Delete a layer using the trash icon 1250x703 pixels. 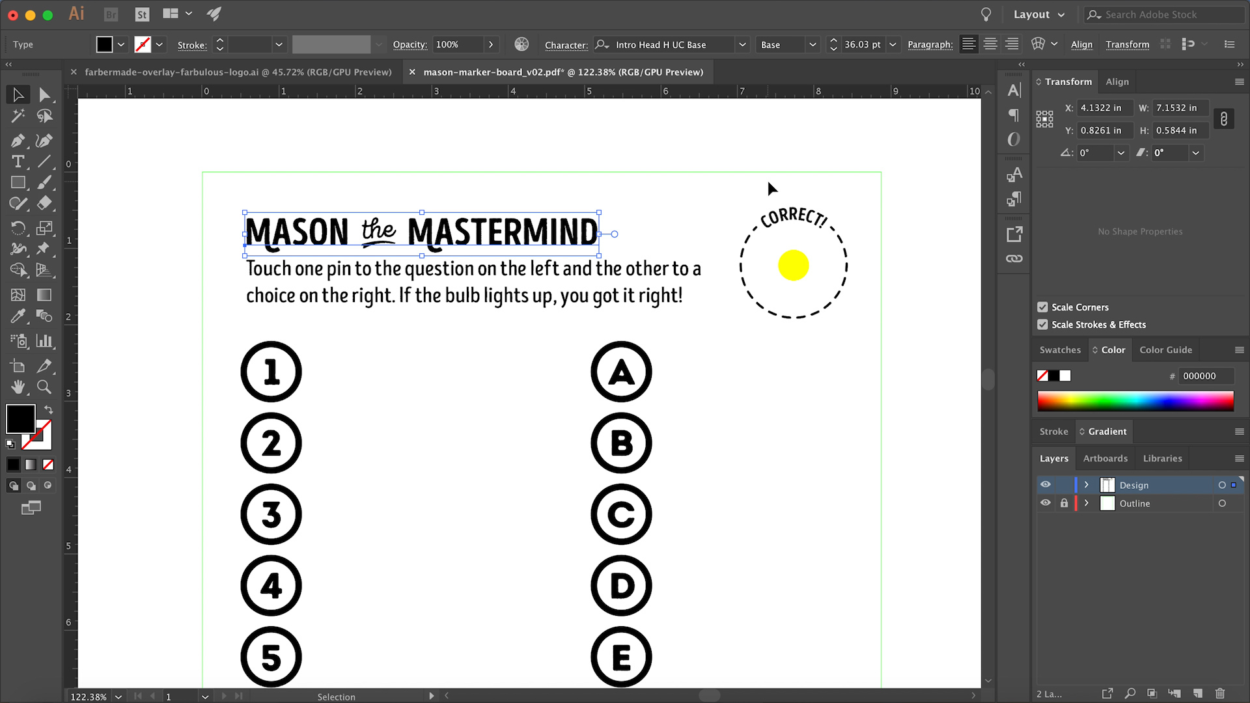pyautogui.click(x=1221, y=693)
